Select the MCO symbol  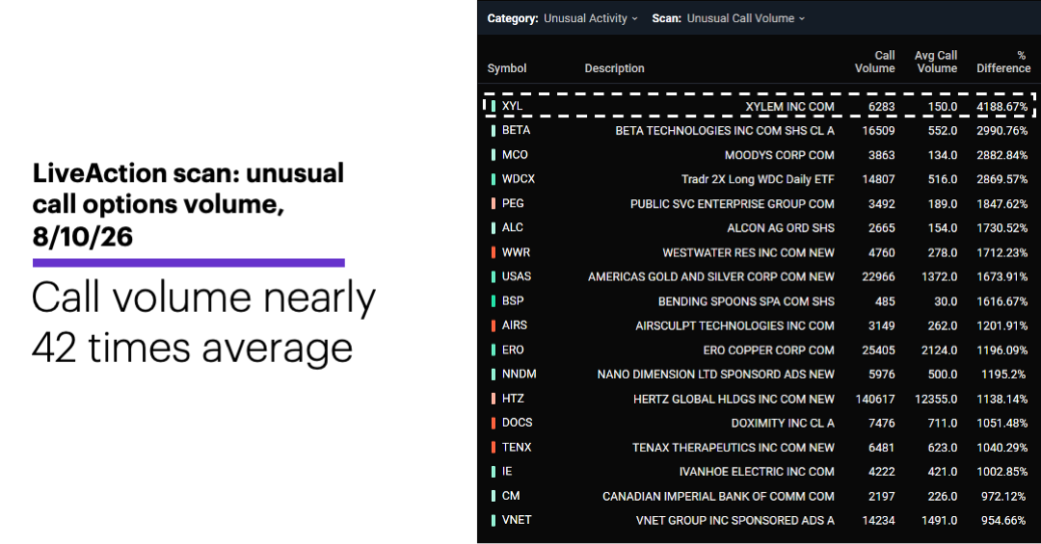(515, 155)
